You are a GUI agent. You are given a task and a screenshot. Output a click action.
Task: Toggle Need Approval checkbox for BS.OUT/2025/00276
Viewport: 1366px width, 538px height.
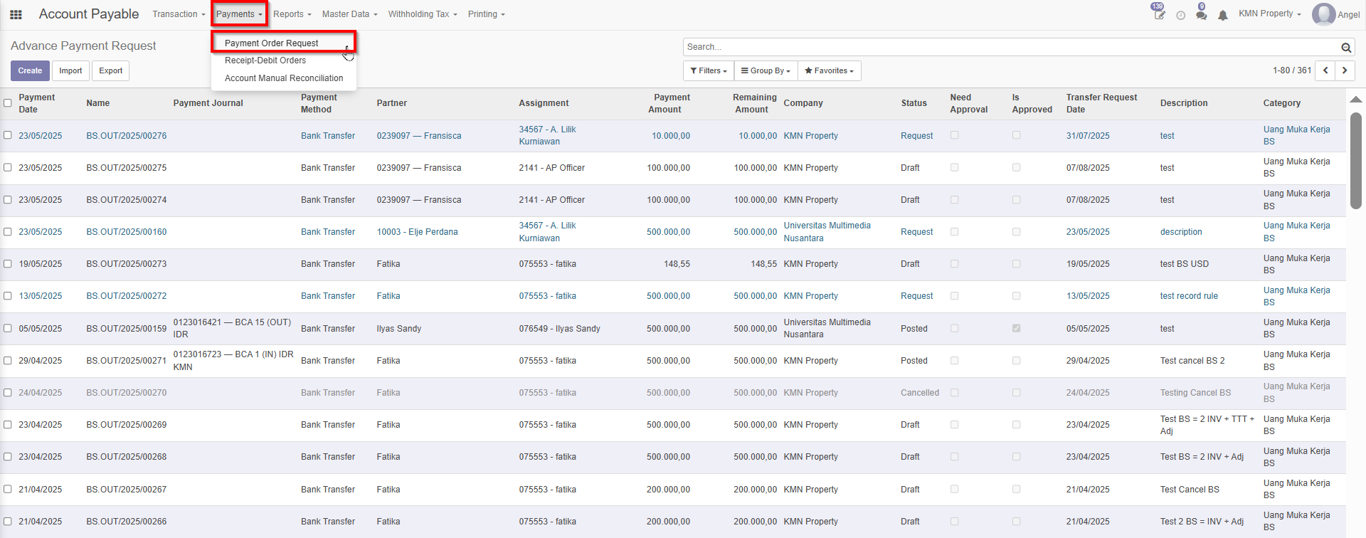point(954,135)
